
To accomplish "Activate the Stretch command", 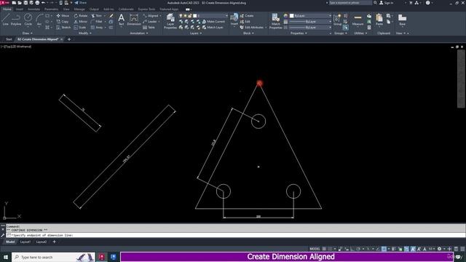I will click(x=63, y=28).
